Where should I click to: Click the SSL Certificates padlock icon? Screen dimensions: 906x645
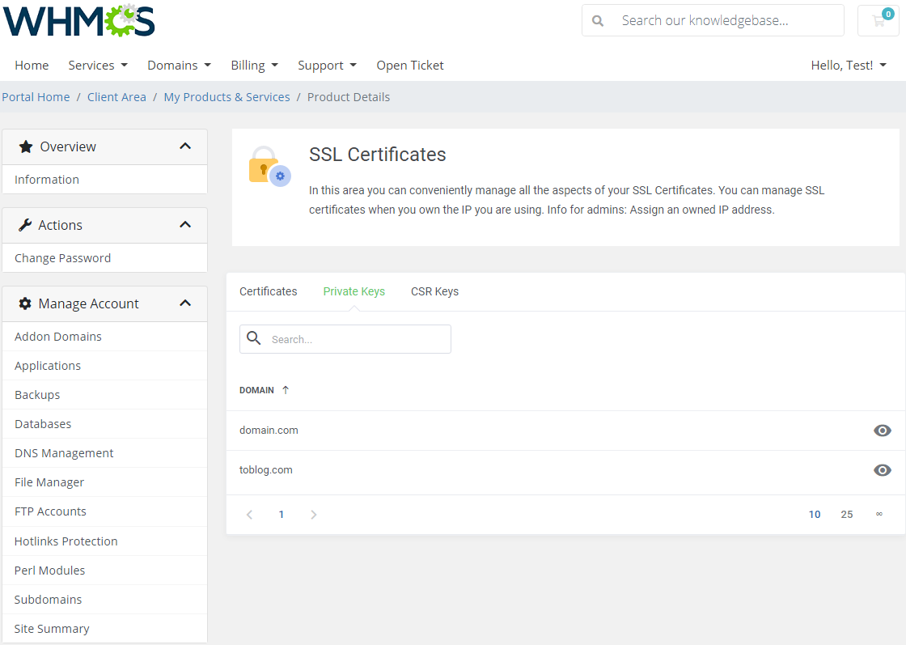[x=269, y=167]
